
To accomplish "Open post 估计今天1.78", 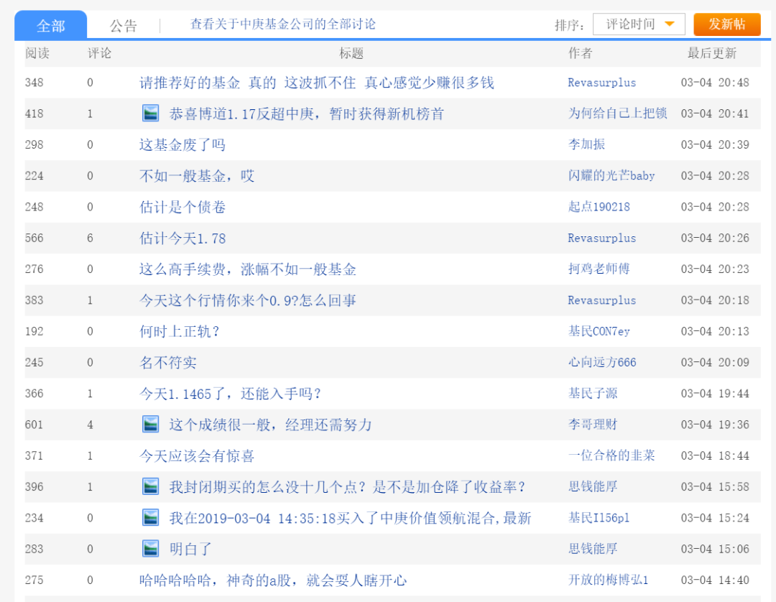I will click(182, 239).
